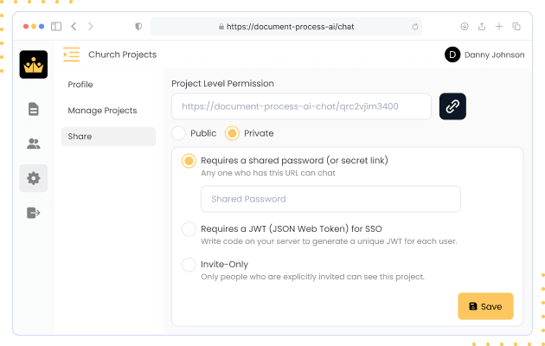Choose the Invite-Only option

[189, 265]
